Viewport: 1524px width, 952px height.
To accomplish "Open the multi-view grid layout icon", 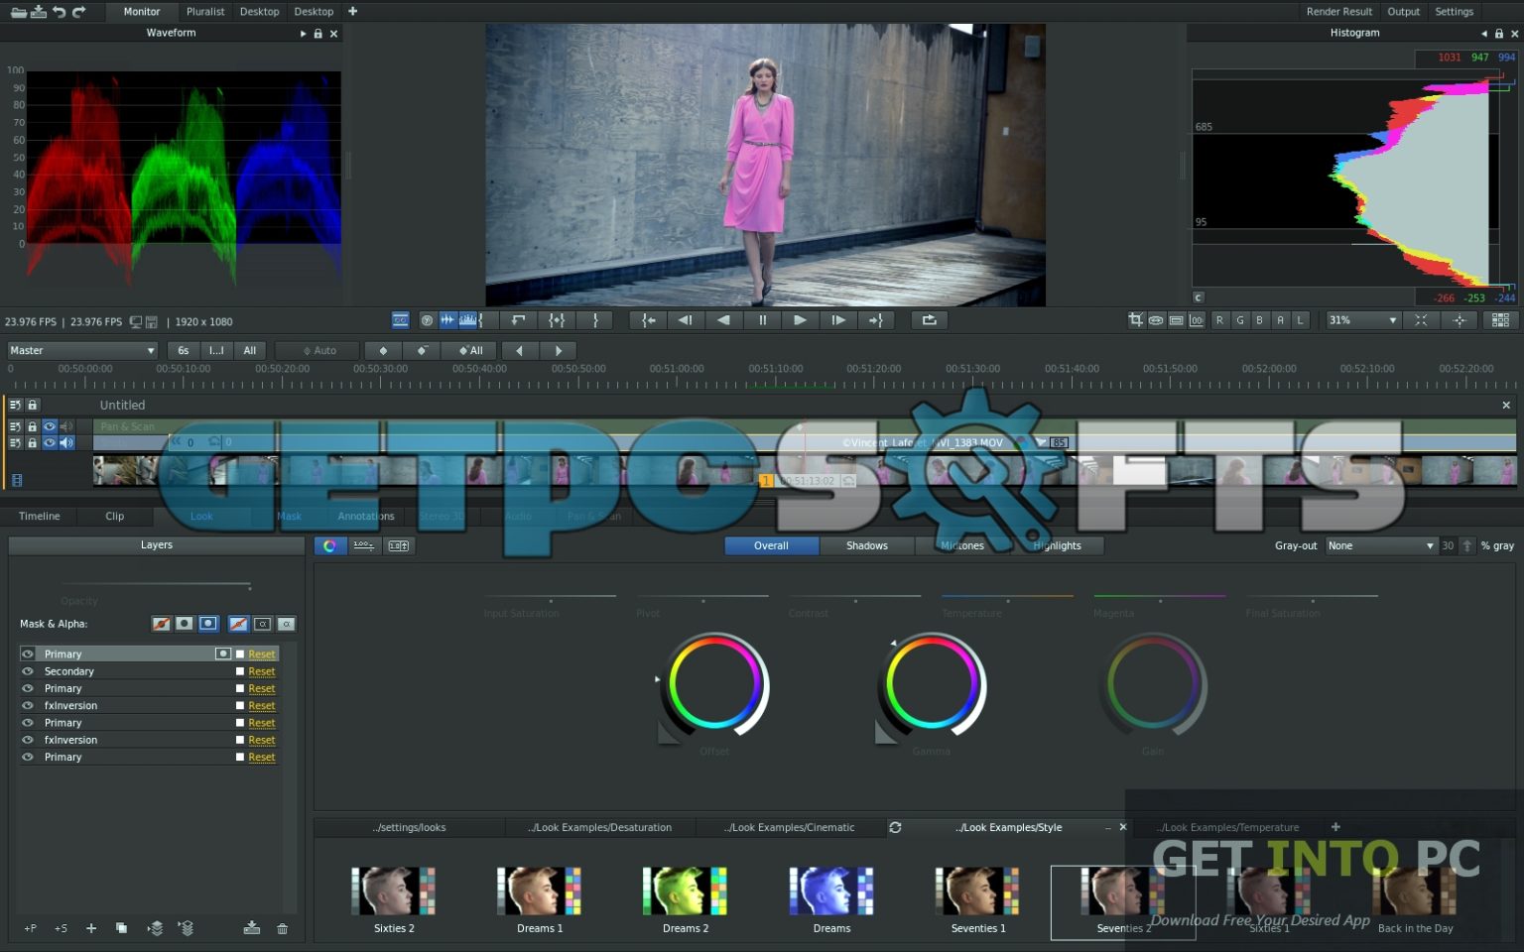I will (x=1500, y=320).
